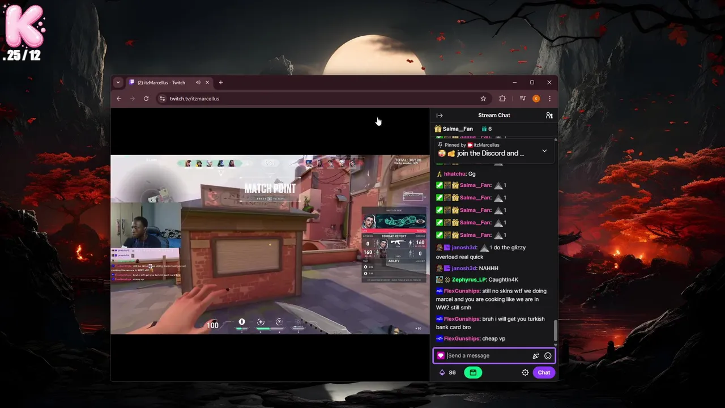Image resolution: width=725 pixels, height=408 pixels.
Task: Open Chrome tab search dropdown
Action: (118, 83)
